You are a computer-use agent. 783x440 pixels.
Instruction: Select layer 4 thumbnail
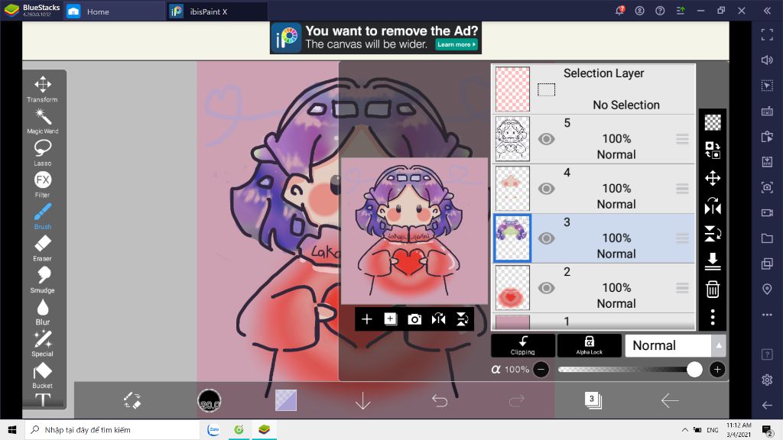pyautogui.click(x=512, y=189)
